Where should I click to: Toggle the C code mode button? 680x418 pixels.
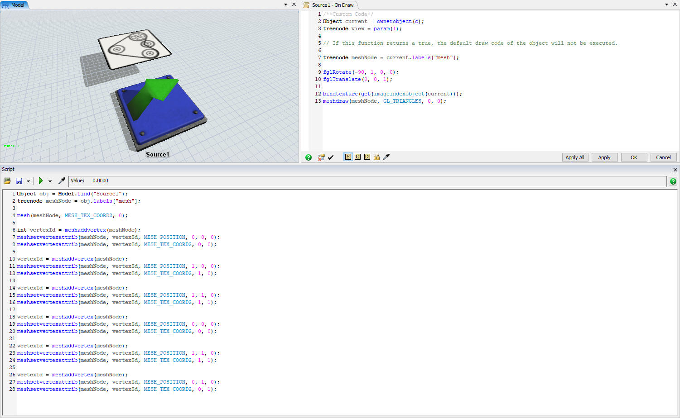(x=357, y=157)
